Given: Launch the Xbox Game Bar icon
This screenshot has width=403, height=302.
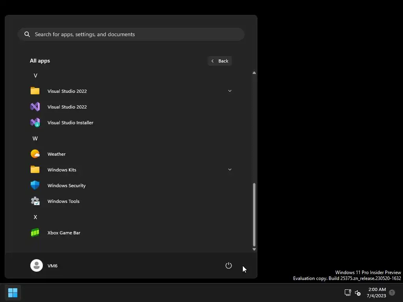Looking at the screenshot, I should click(35, 232).
